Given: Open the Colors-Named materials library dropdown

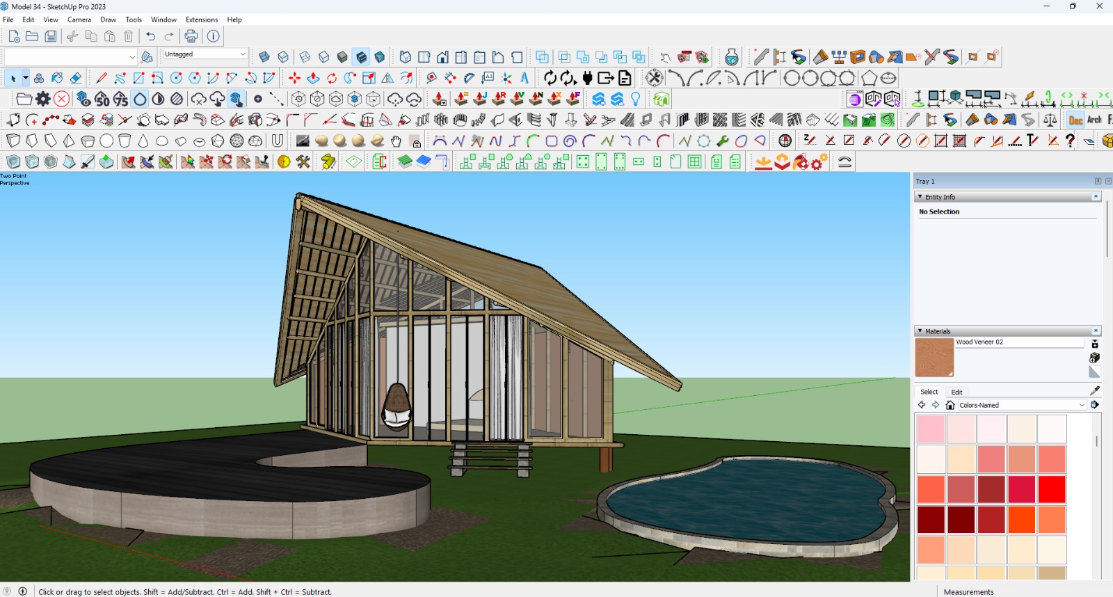Looking at the screenshot, I should 1022,405.
